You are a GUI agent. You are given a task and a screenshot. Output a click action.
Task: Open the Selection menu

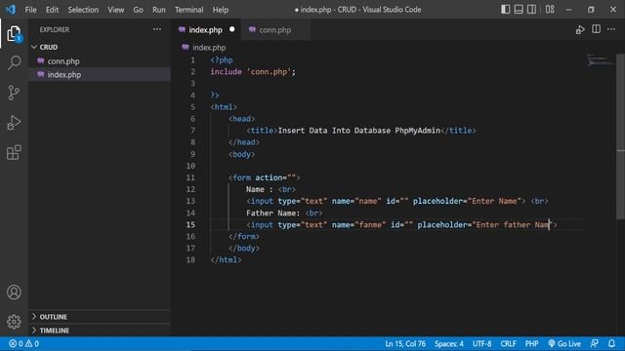point(83,10)
